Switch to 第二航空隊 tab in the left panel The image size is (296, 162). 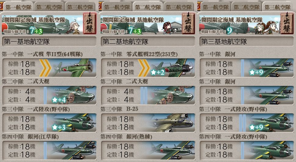(49, 7)
